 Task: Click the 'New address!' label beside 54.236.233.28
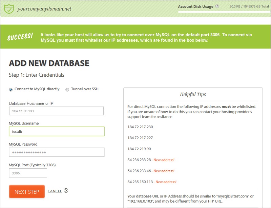pyautogui.click(x=165, y=160)
